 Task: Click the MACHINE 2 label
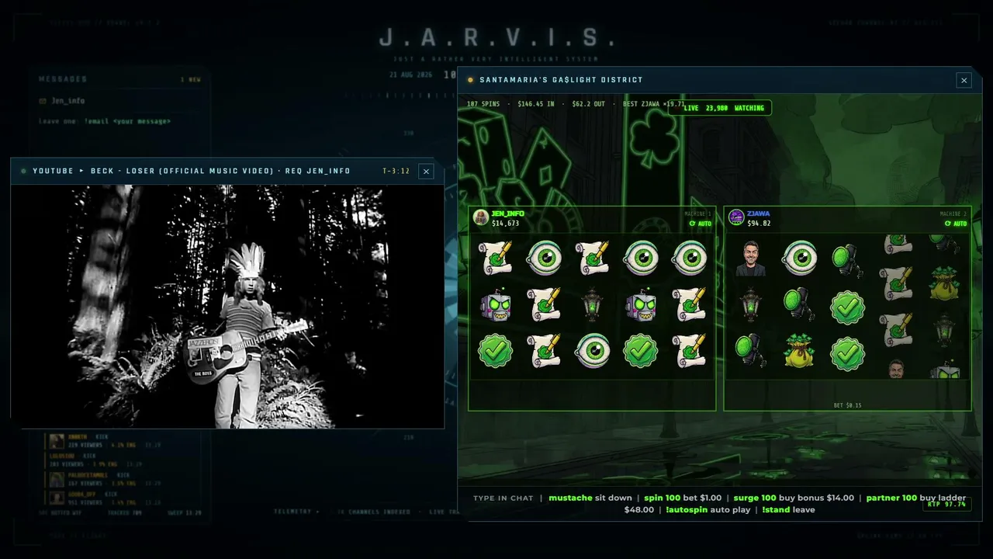coord(953,214)
